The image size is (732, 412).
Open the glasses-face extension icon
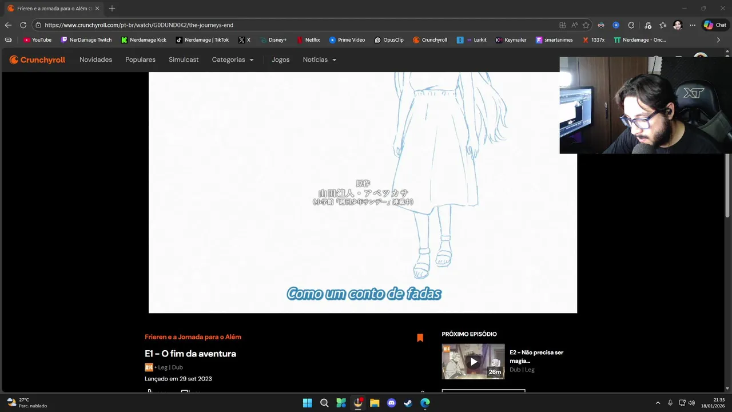pos(601,25)
